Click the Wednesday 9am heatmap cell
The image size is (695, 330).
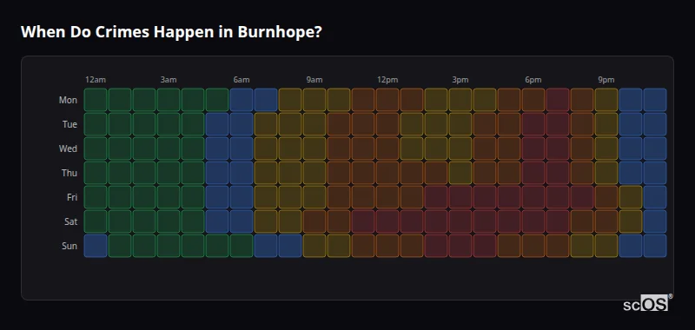[x=314, y=148]
